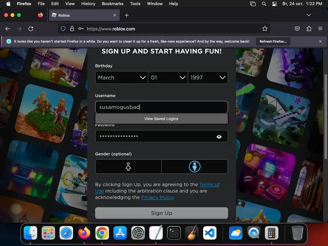Launch GarageBand from the dock

(192, 233)
